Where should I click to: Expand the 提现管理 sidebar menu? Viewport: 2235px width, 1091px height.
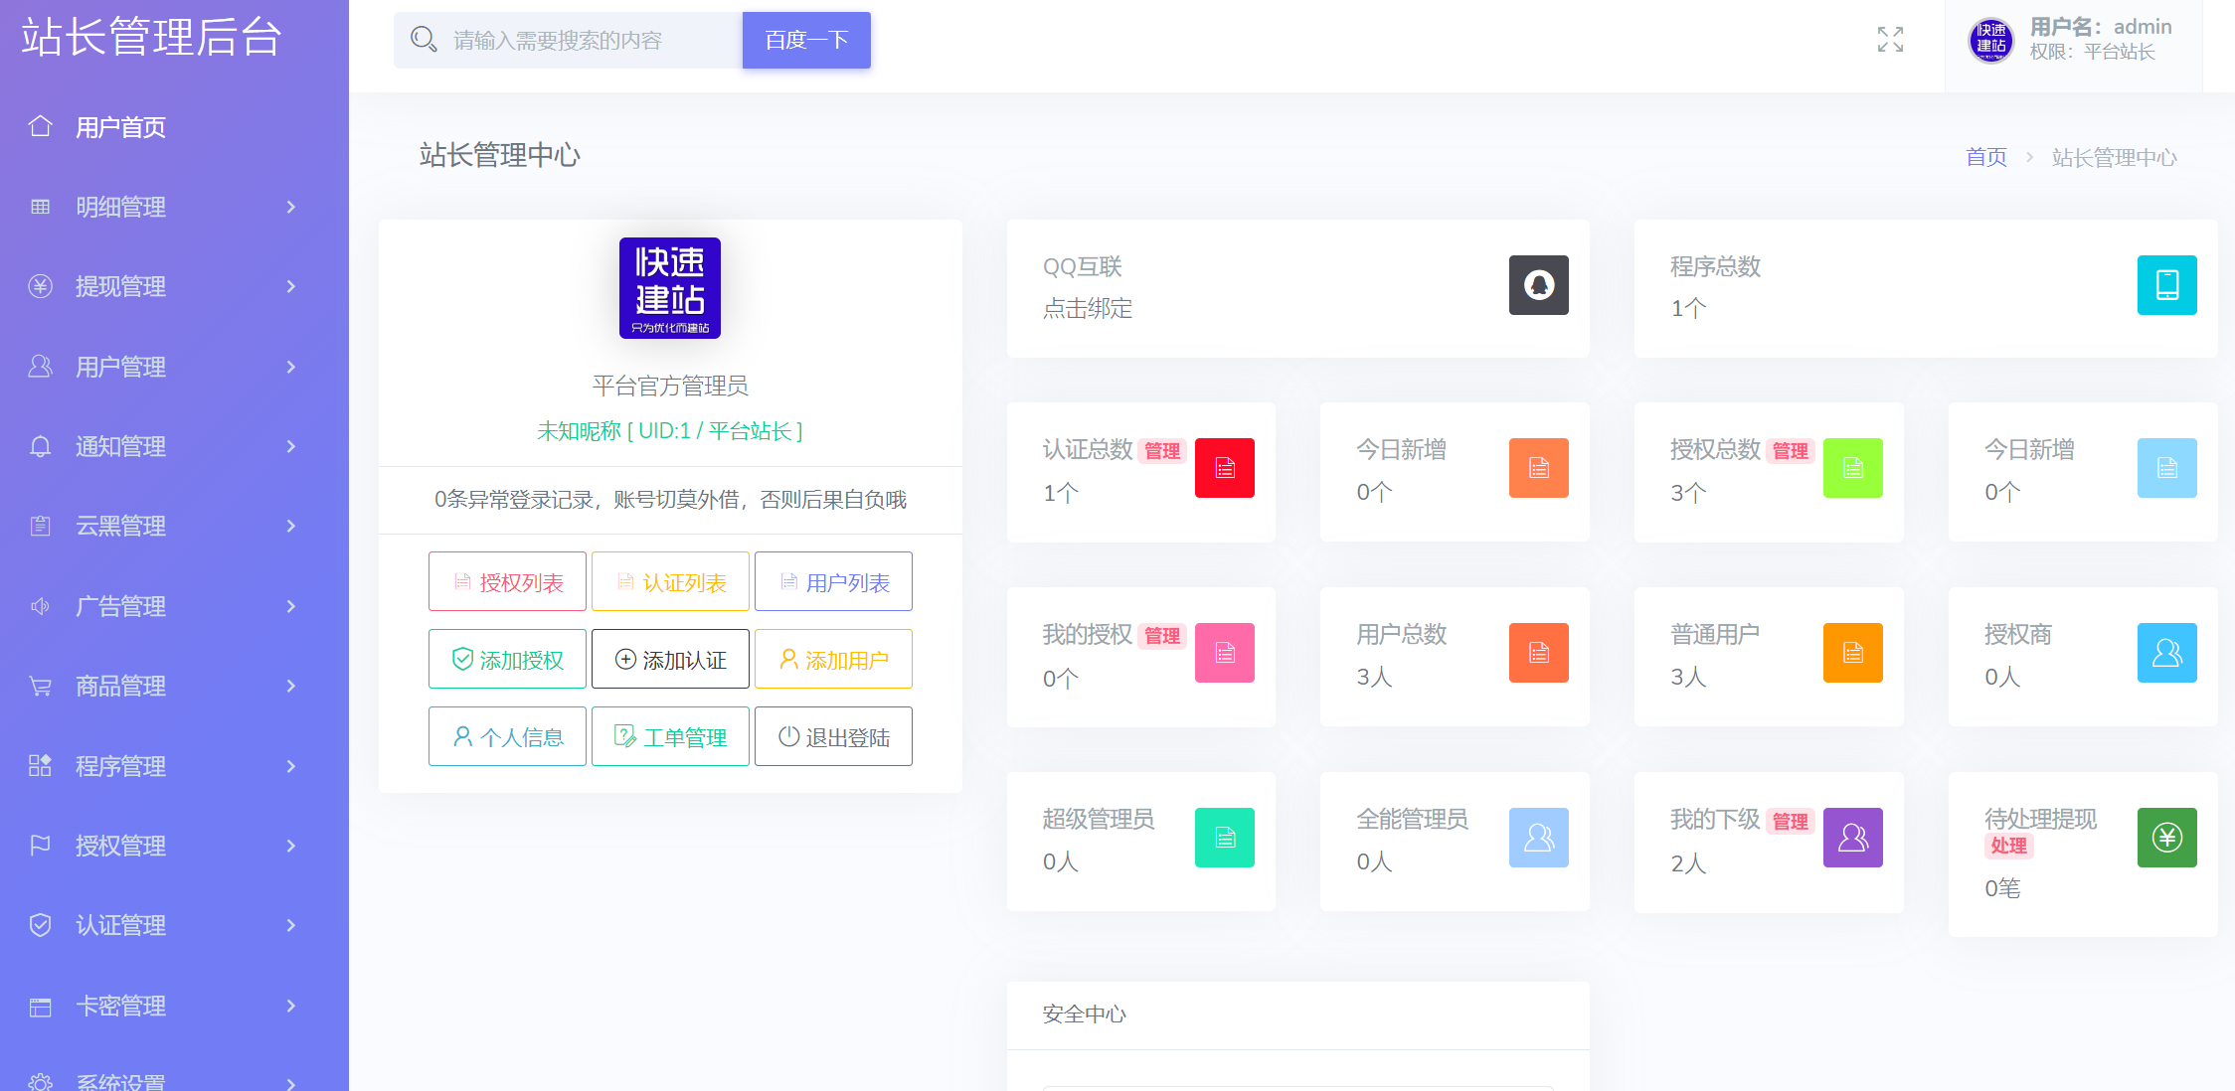[x=164, y=286]
